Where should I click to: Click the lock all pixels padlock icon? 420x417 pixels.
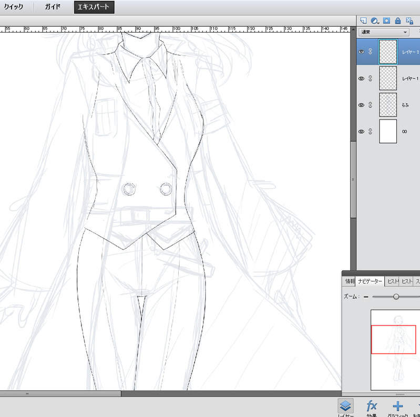pyautogui.click(x=397, y=20)
